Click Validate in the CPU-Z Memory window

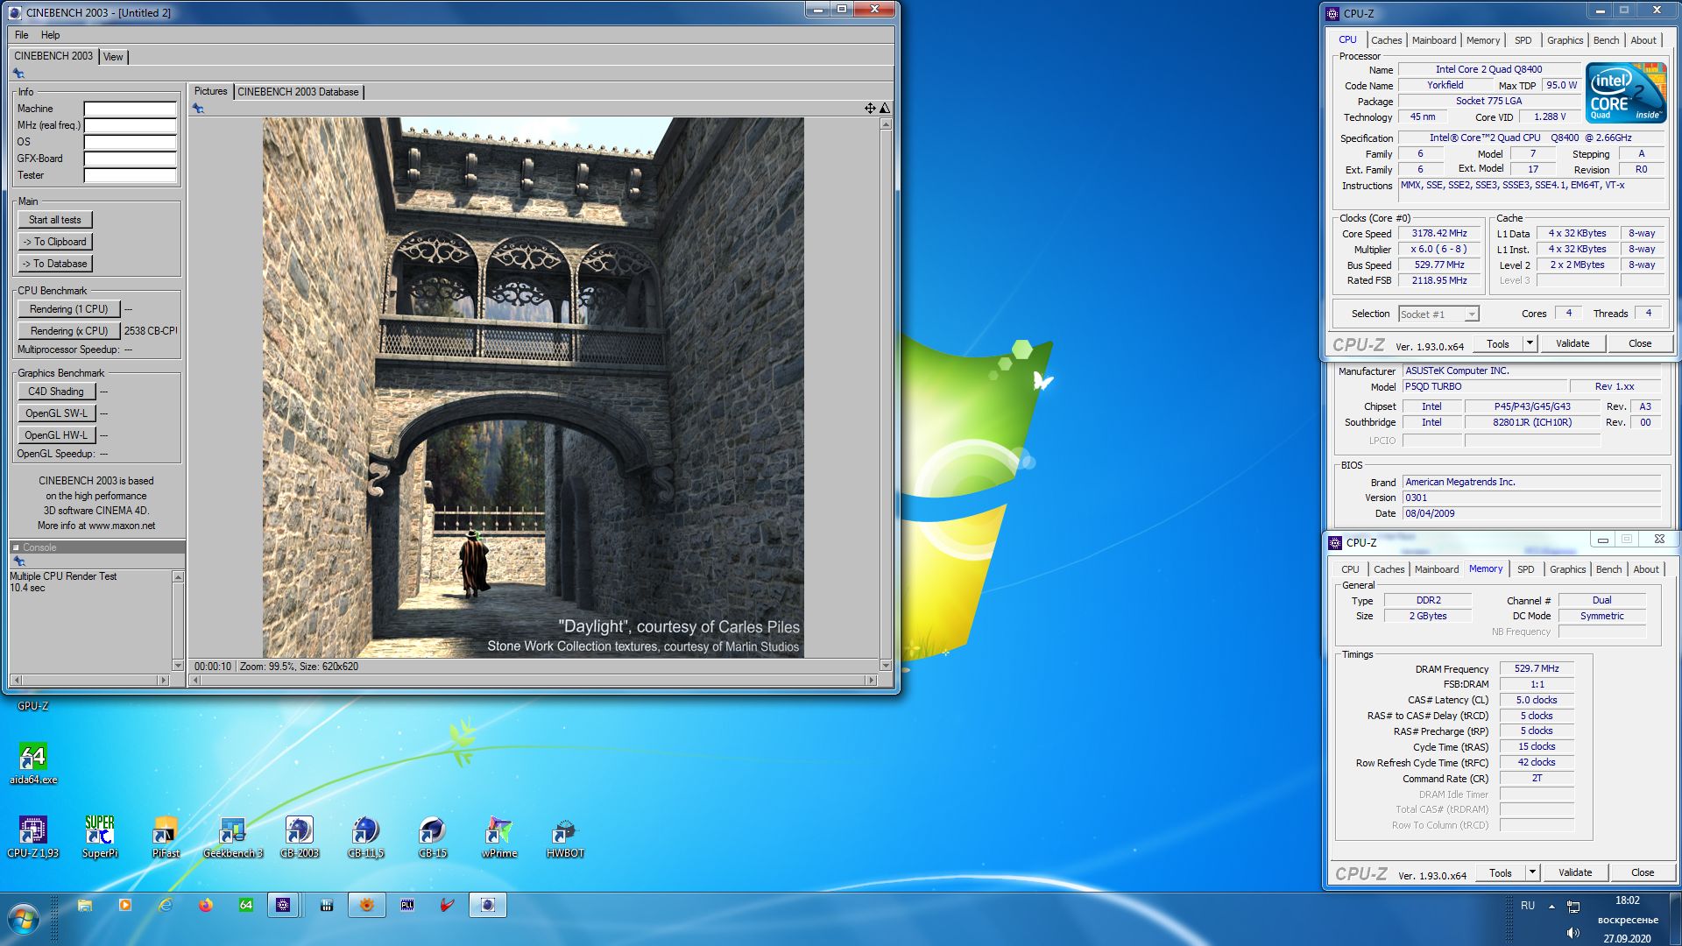[1575, 872]
